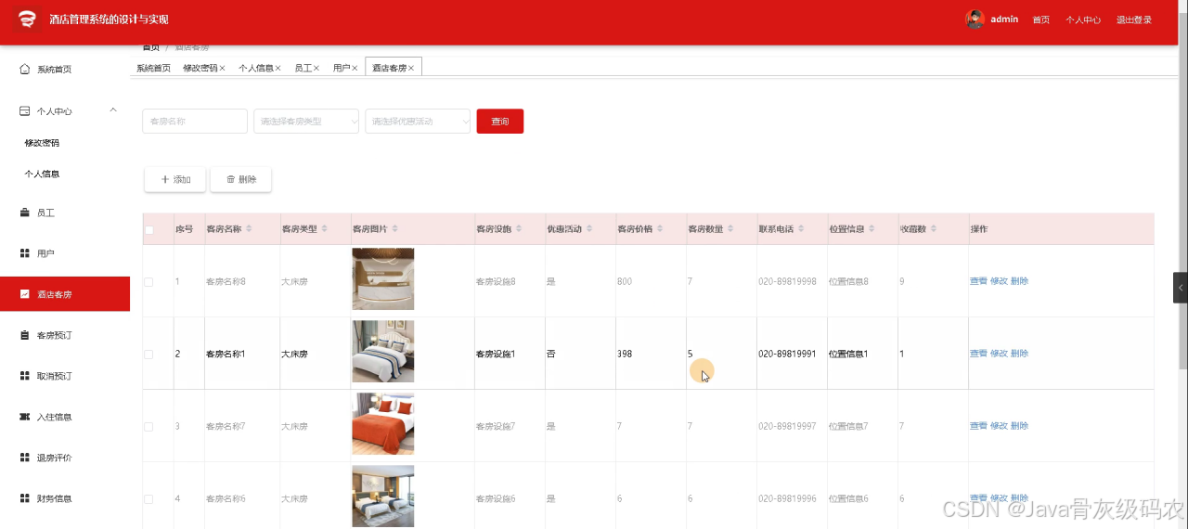Click the home icon beside 系统首页
Viewport: 1188px width, 529px height.
point(25,70)
